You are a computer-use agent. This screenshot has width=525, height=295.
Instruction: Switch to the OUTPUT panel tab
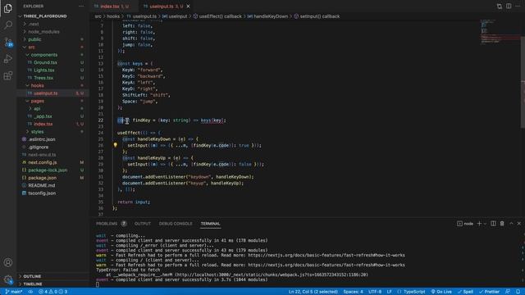coord(143,224)
